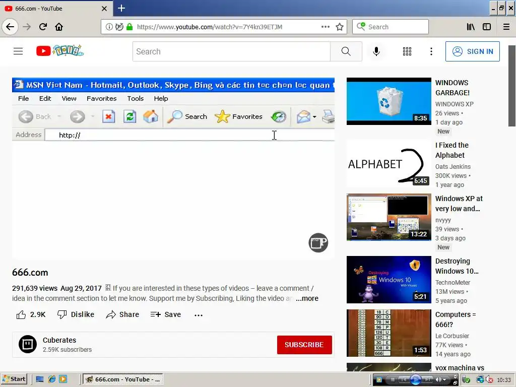This screenshot has width=516, height=387.
Task: Click the video player area
Action: [x=173, y=168]
